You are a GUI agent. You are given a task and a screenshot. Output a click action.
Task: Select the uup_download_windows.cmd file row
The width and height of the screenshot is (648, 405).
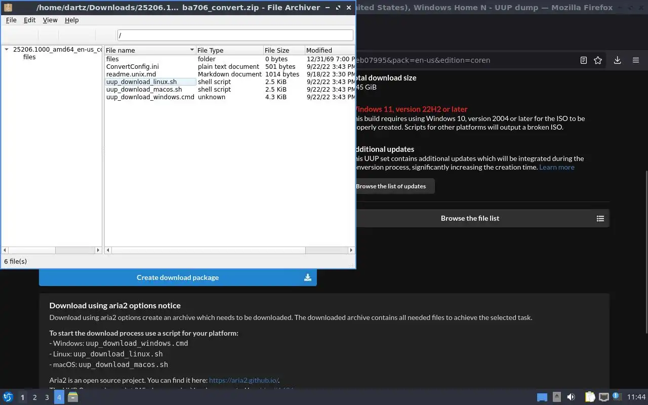coord(229,97)
